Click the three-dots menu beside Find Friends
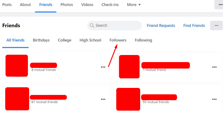Screen dimensions: 223x118 217,26
